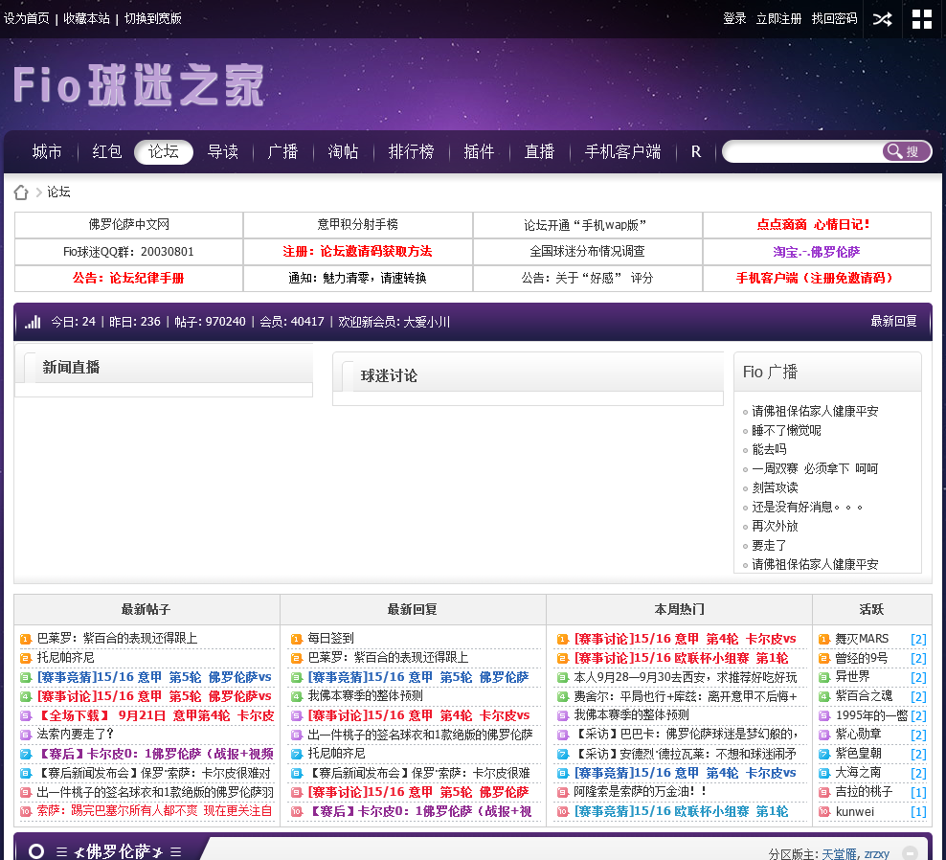
Task: Open 注册：论坛邀请码获取方法 link
Action: [x=357, y=251]
